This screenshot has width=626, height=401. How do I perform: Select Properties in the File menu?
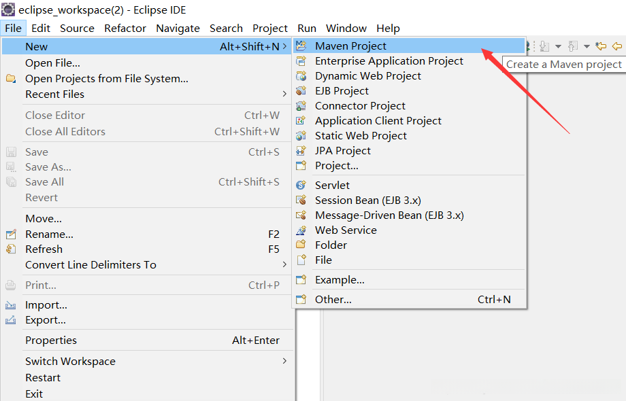(x=51, y=341)
